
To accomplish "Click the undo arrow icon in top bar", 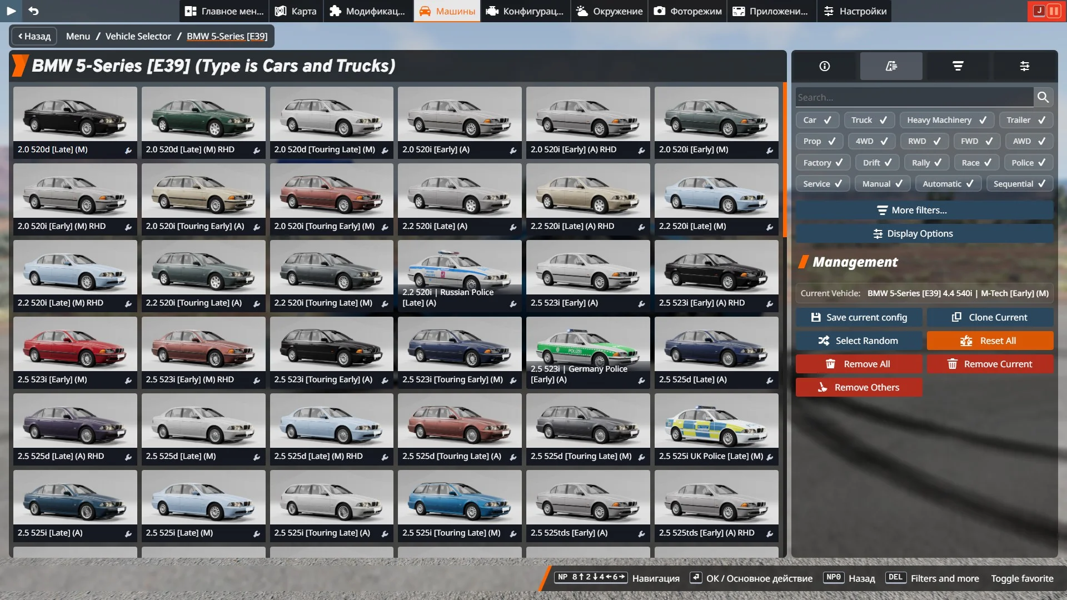I will click(x=33, y=11).
